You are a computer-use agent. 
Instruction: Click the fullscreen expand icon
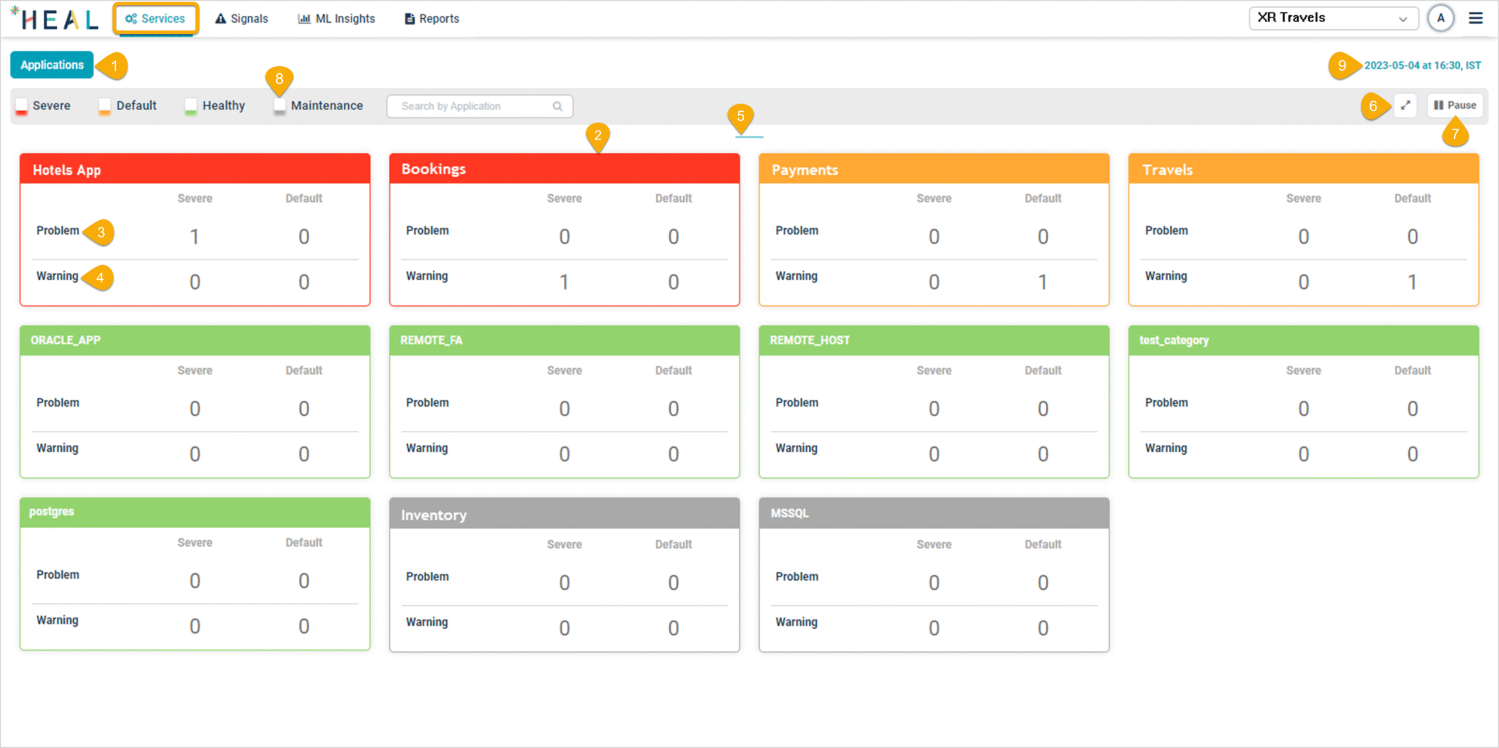[1405, 105]
